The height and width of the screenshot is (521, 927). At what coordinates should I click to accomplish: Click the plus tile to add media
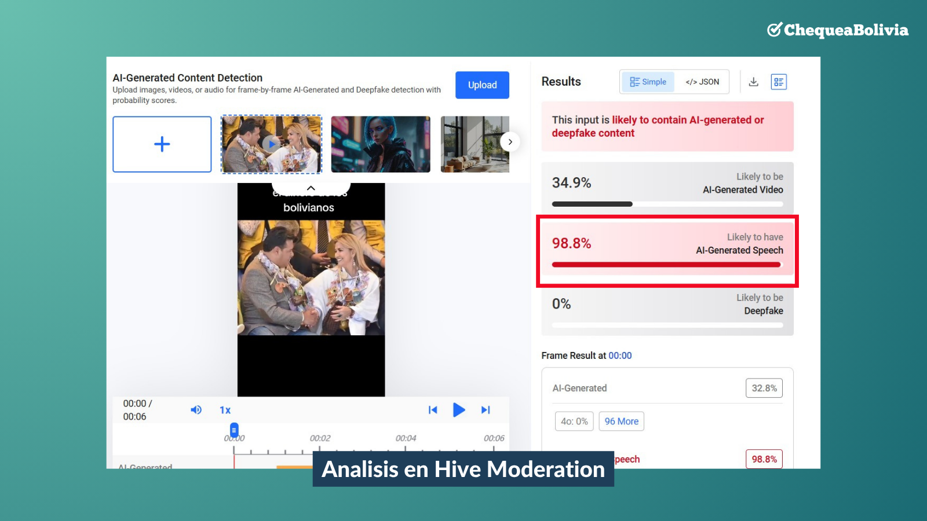point(162,144)
